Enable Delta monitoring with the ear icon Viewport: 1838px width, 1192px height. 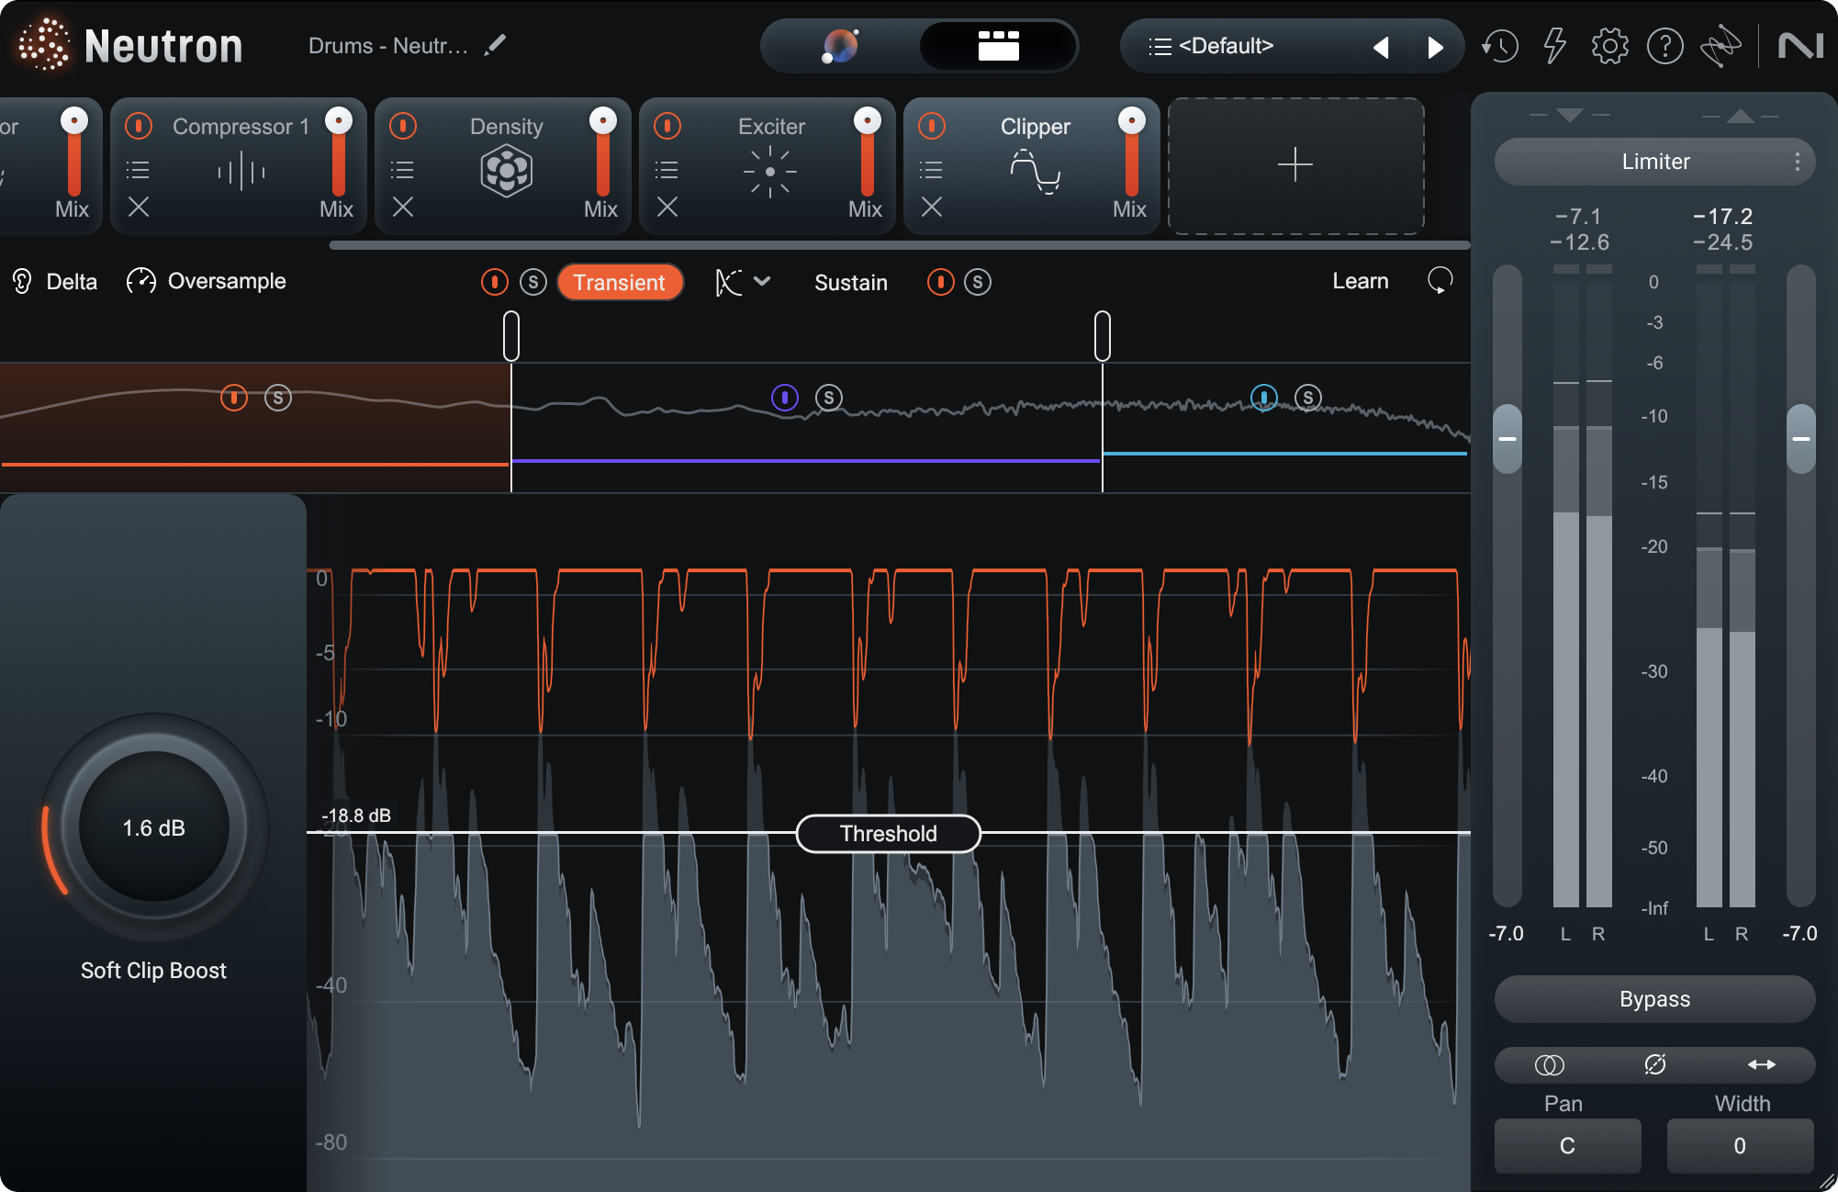[x=20, y=281]
